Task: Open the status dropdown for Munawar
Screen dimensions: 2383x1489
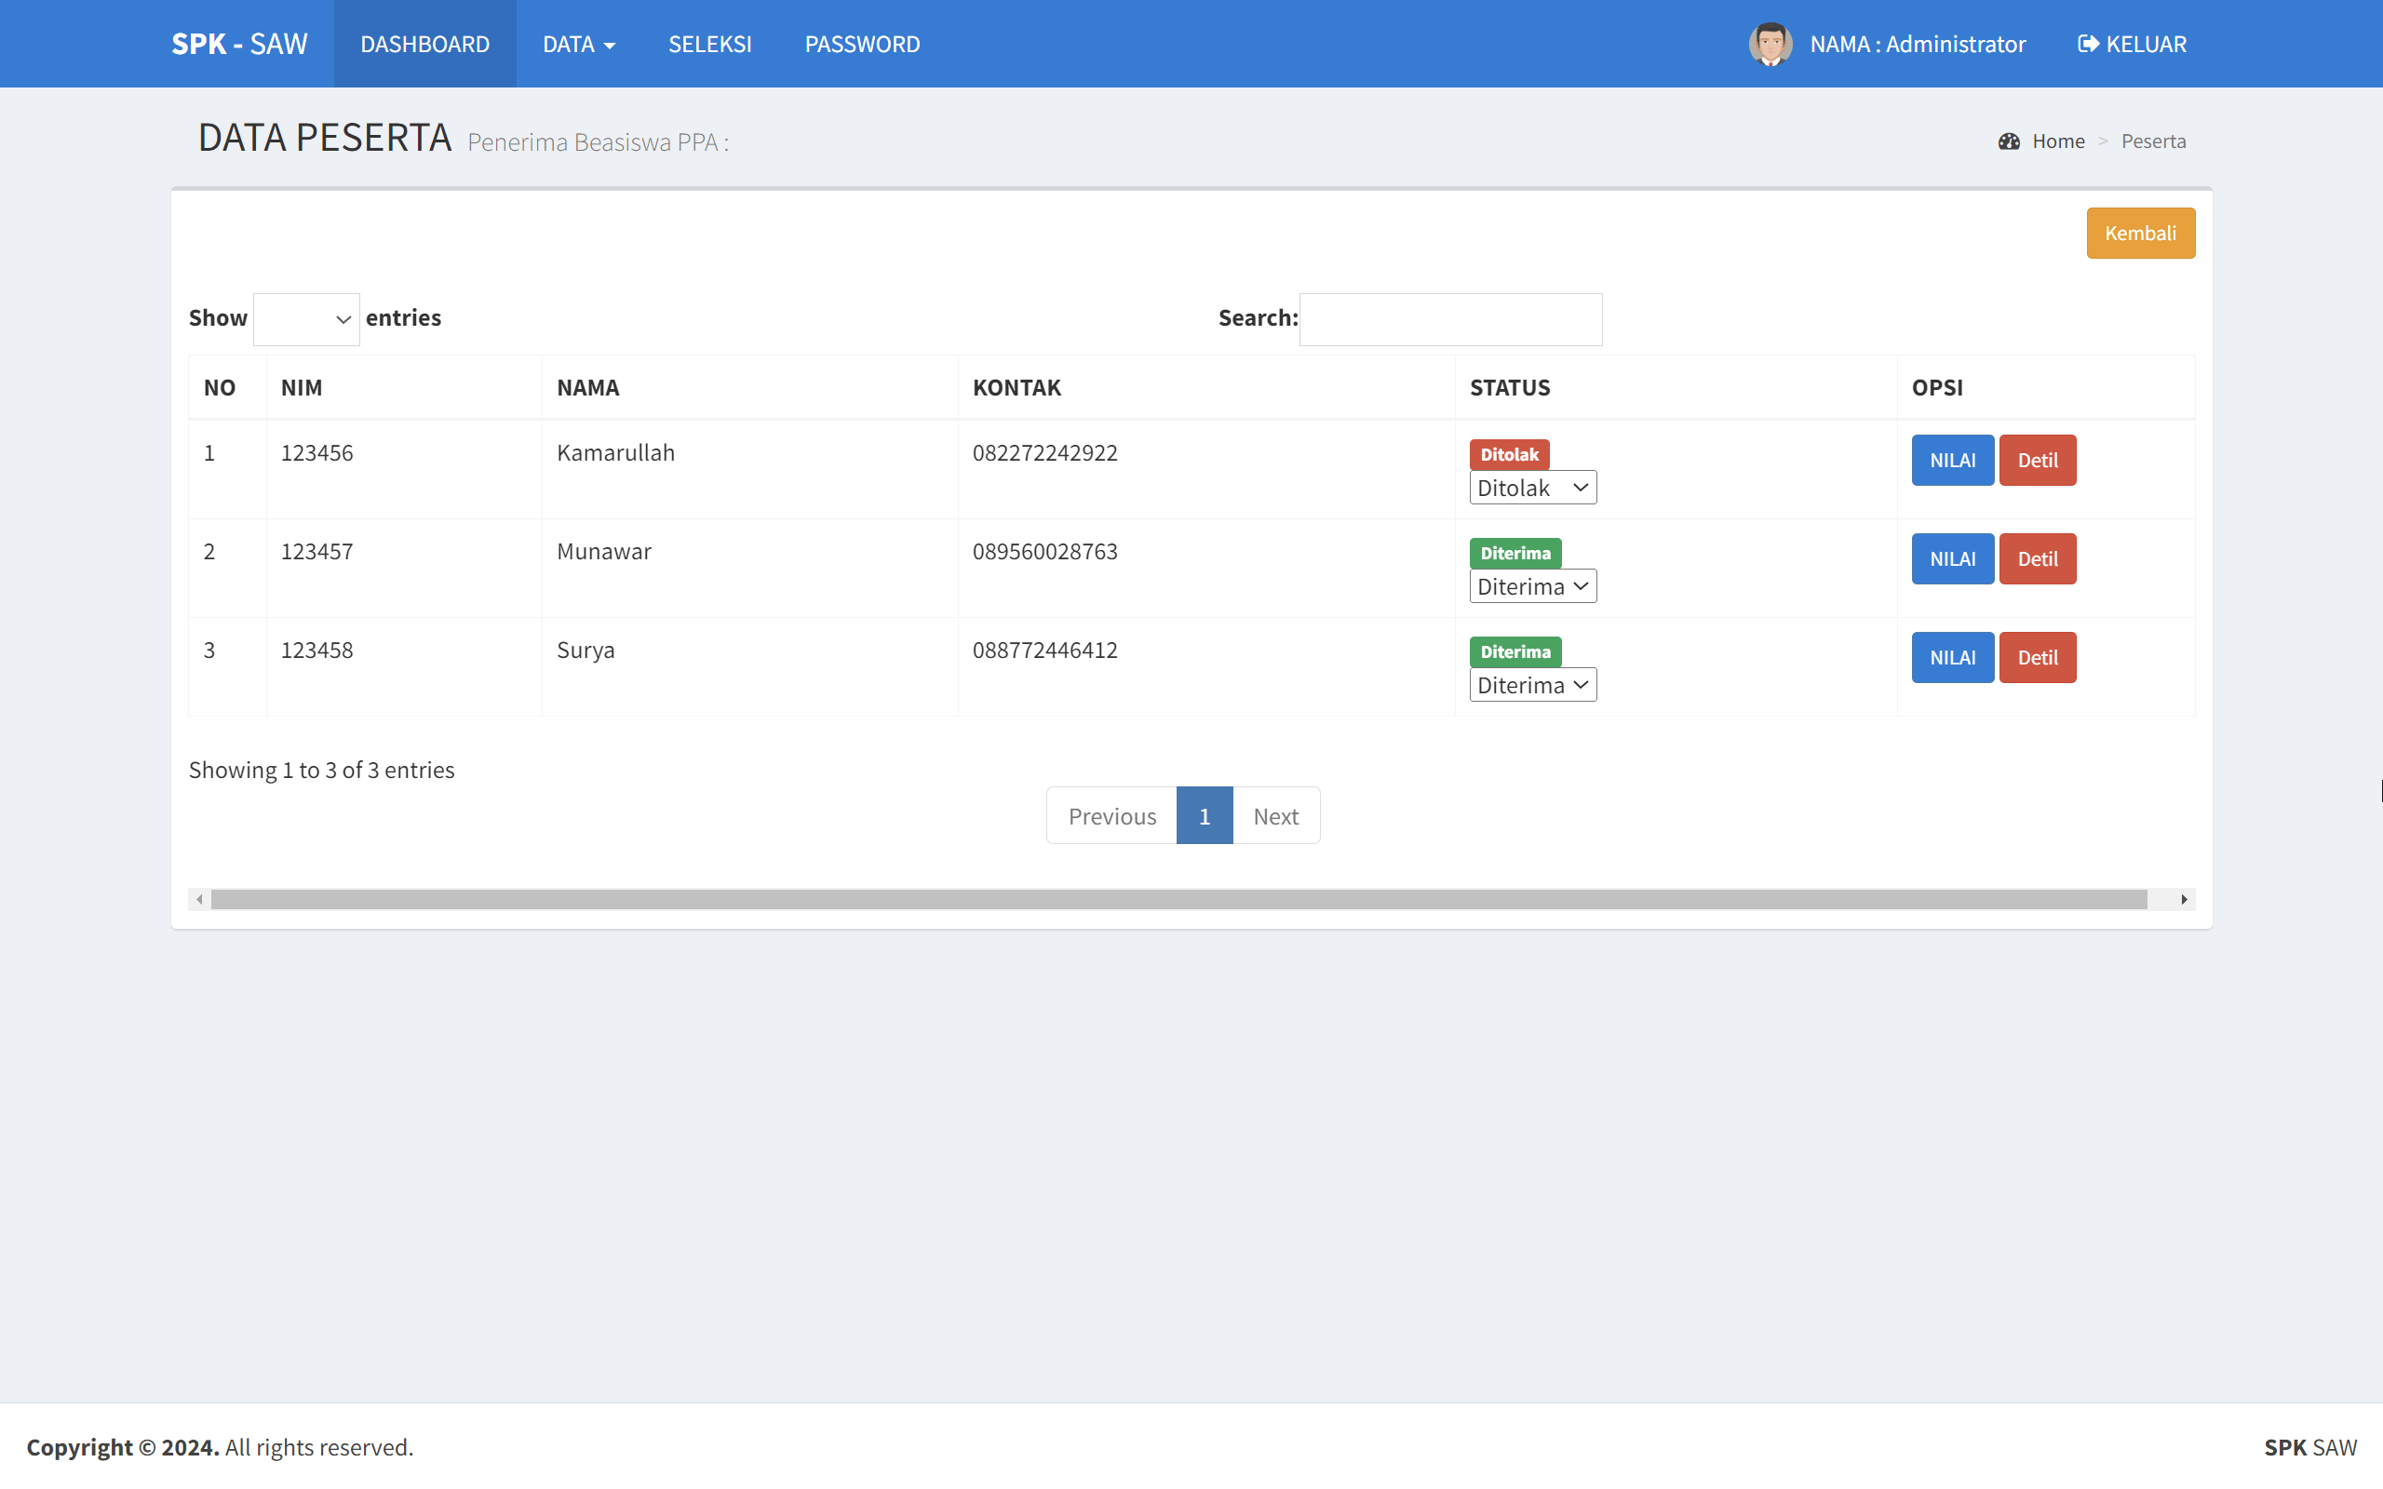Action: pos(1532,586)
